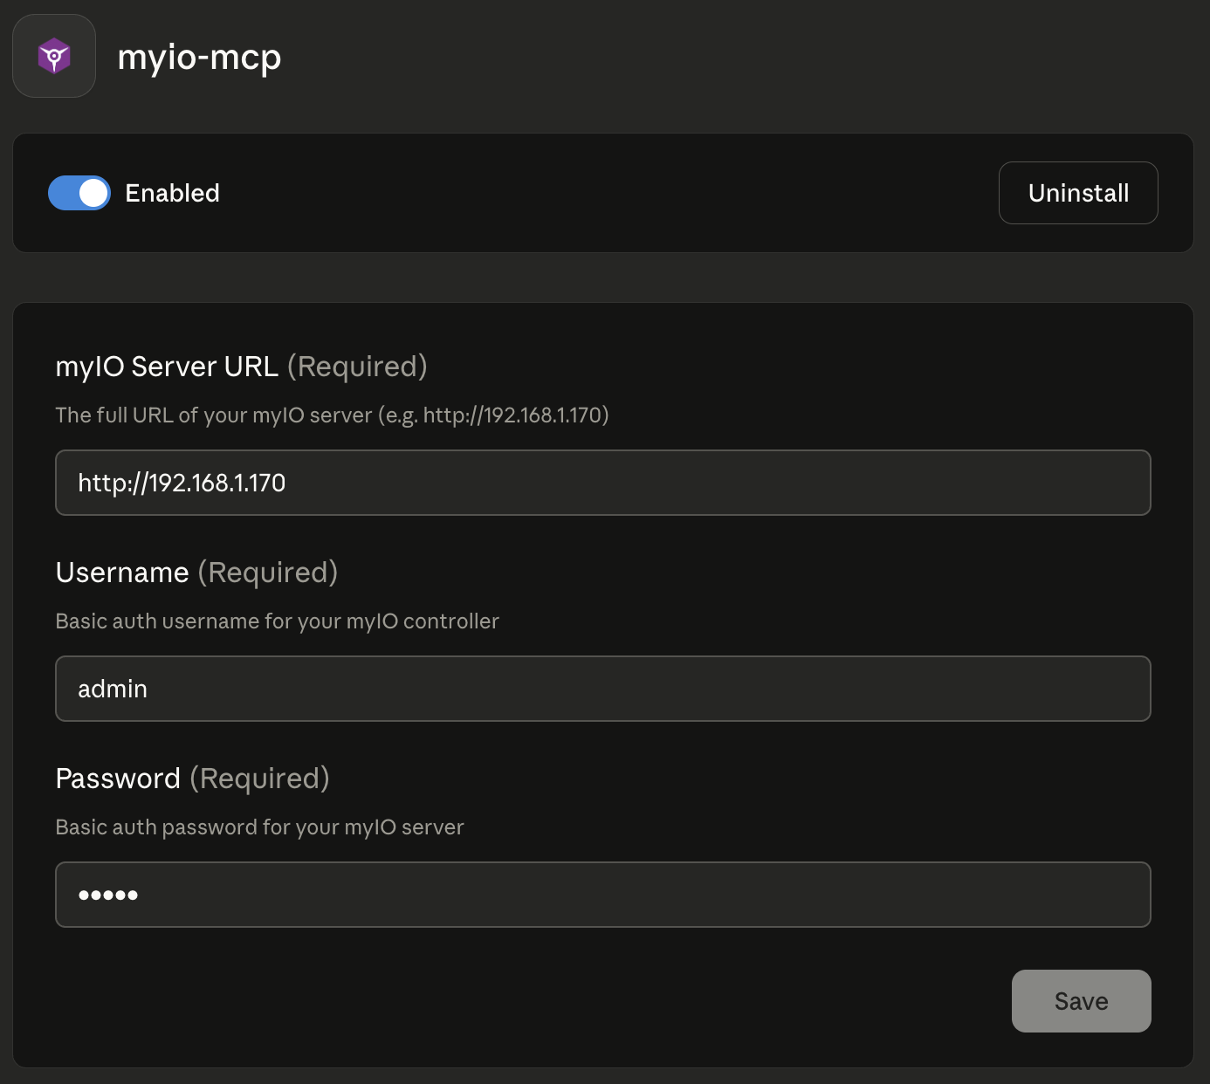
Task: Click into the Username field containing admin
Action: click(602, 689)
